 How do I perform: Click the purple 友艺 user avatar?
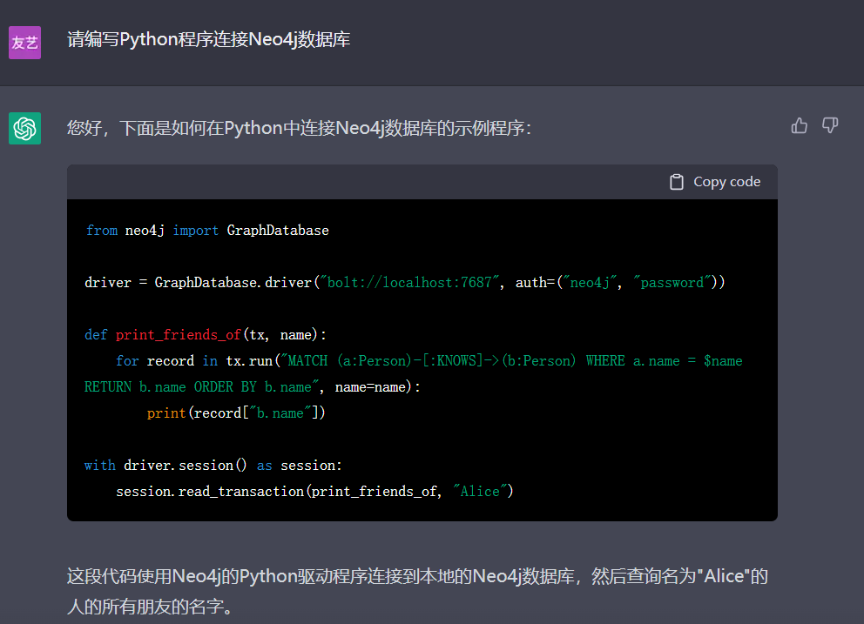pos(24,43)
